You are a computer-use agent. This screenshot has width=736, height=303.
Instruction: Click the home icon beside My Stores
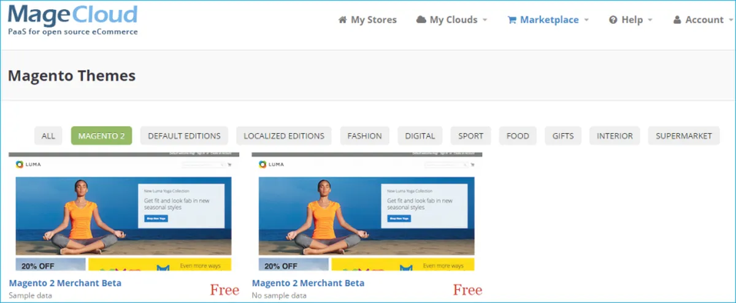[x=343, y=20]
